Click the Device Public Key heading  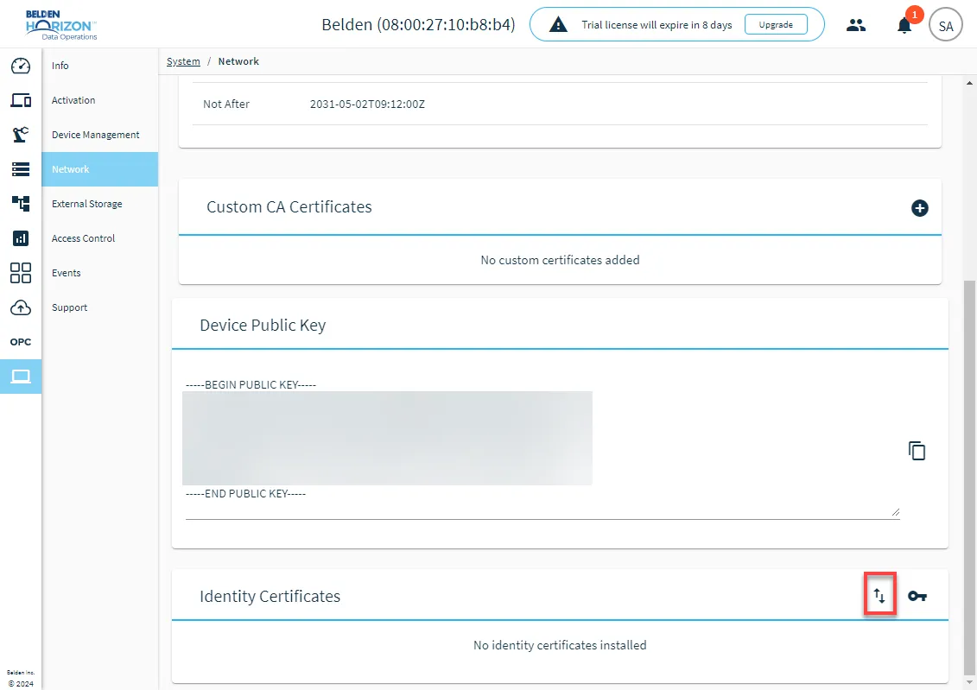pos(263,325)
